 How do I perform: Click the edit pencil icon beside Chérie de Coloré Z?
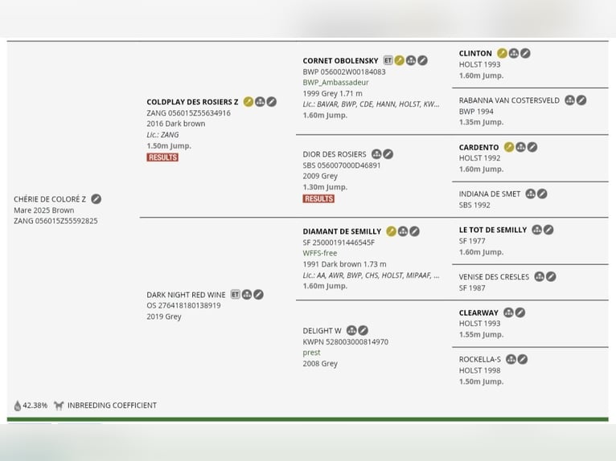coord(97,199)
